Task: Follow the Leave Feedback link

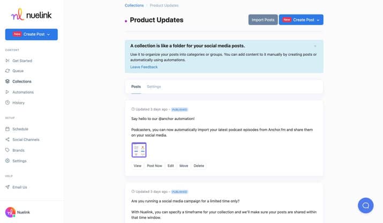Action: tap(144, 67)
